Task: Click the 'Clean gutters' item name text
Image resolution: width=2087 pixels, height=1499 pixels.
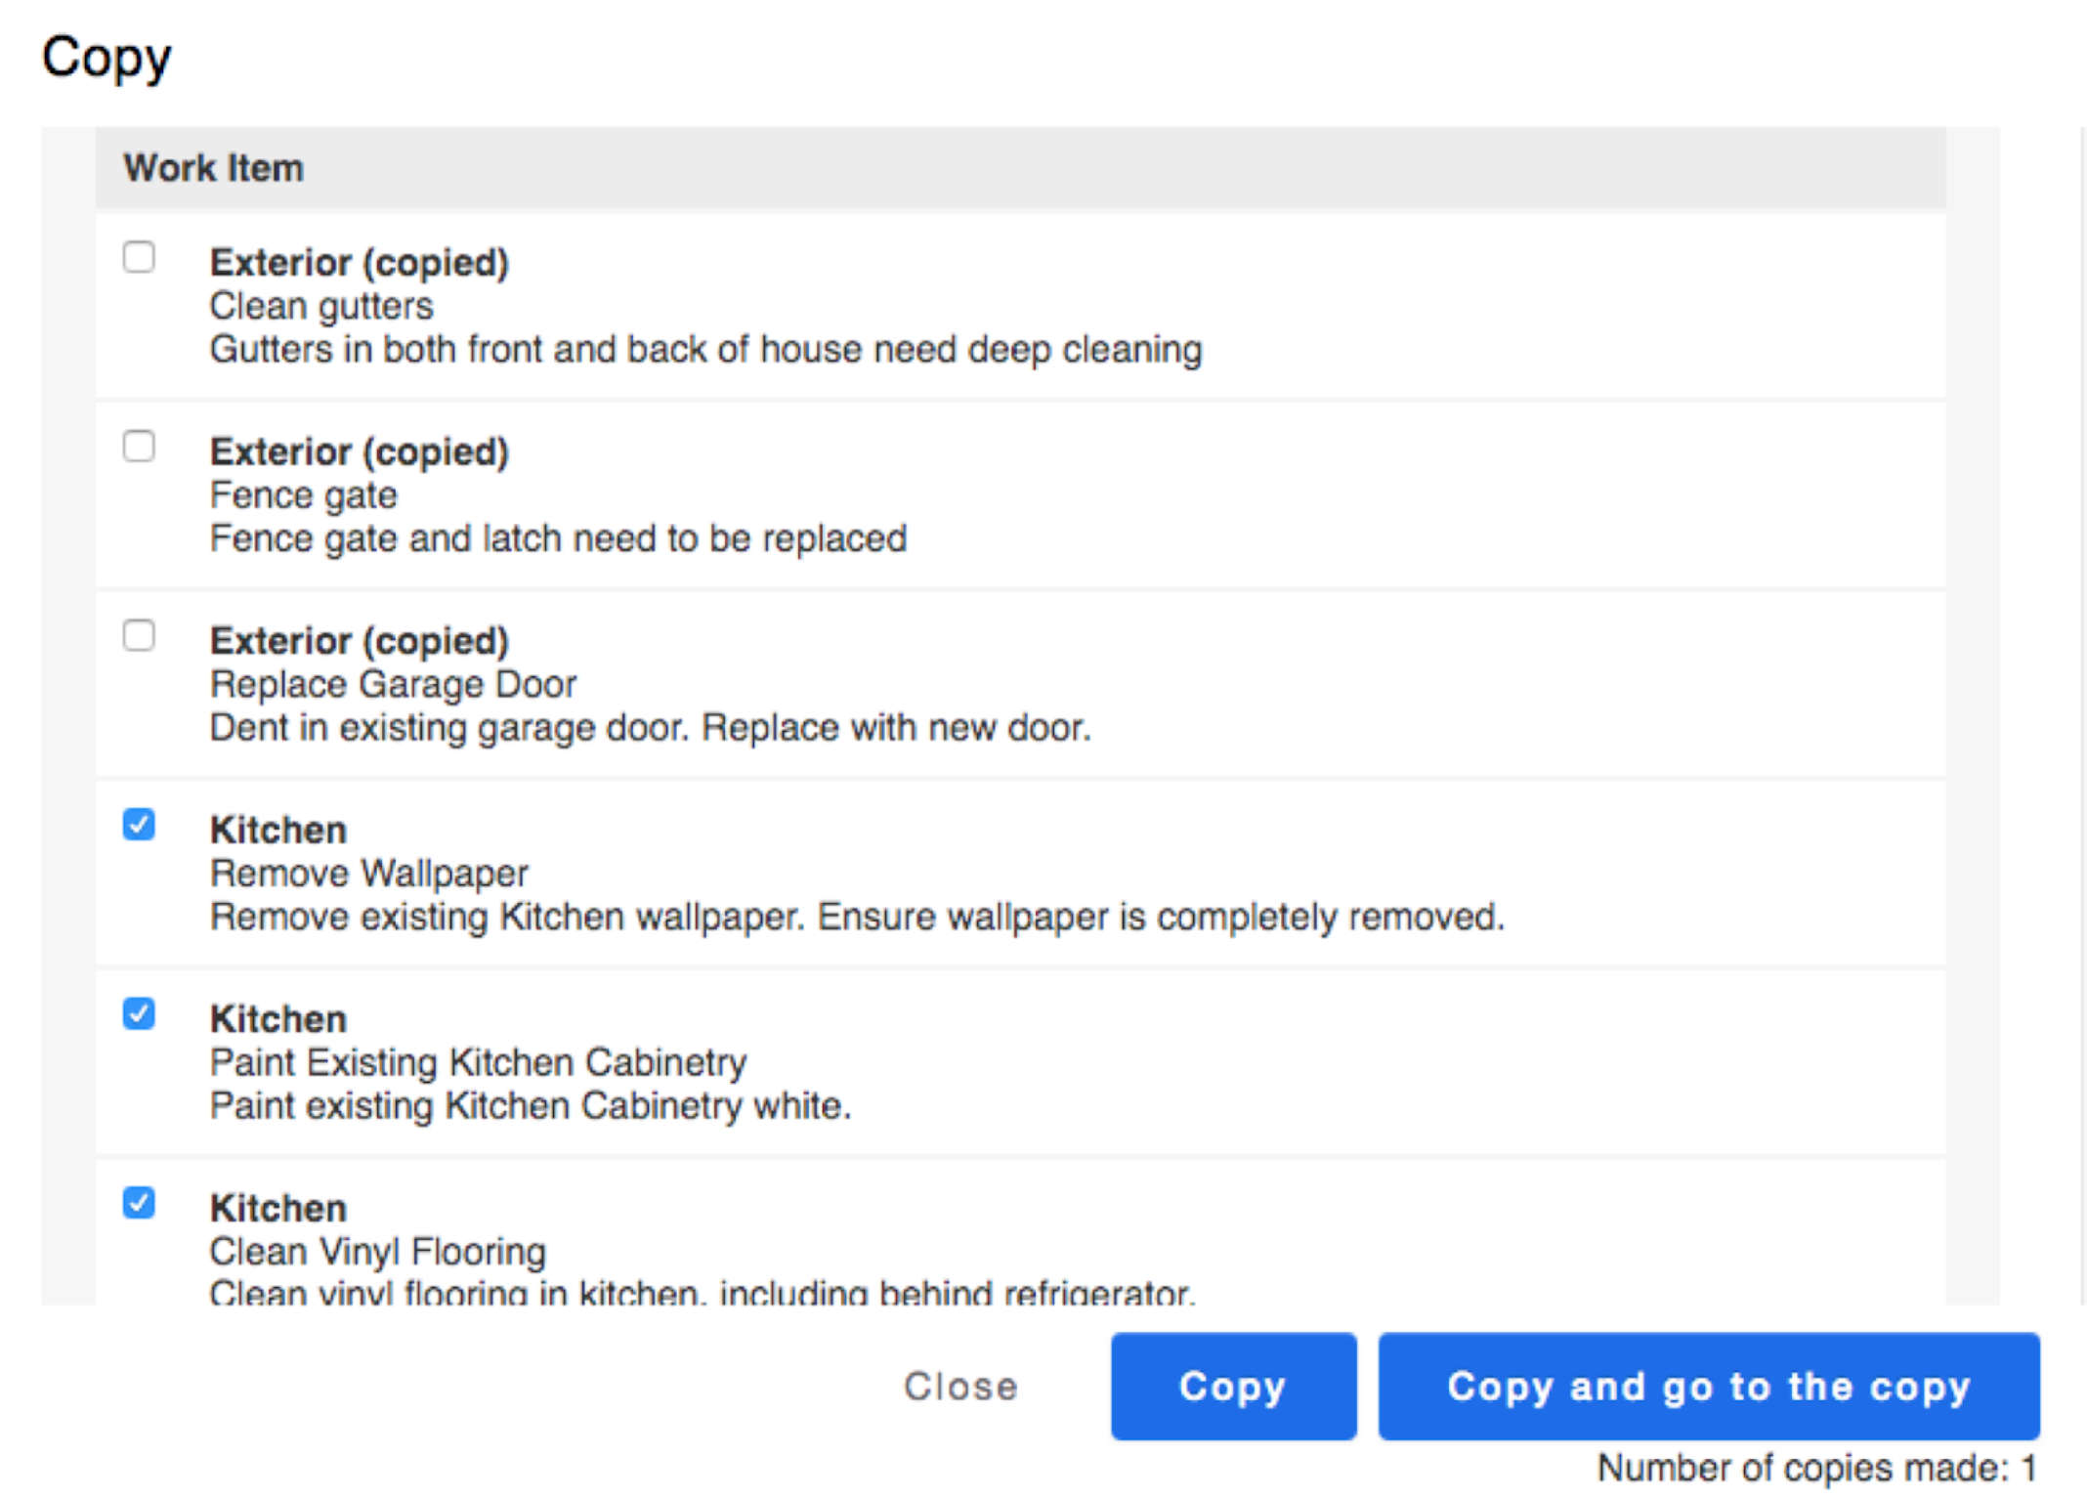Action: point(321,307)
